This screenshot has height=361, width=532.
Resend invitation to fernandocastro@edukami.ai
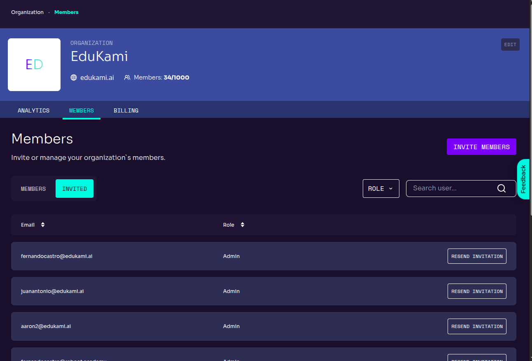point(476,256)
